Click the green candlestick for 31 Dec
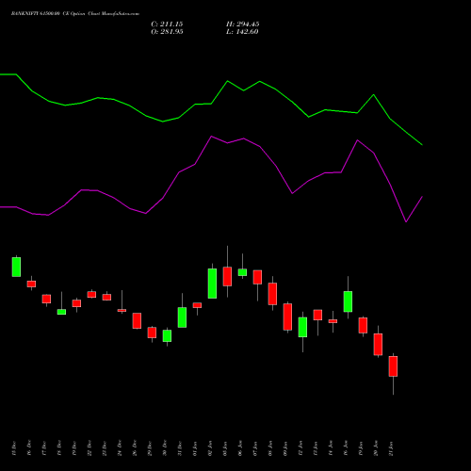Viewport: 471px width, 471px height. (182, 317)
